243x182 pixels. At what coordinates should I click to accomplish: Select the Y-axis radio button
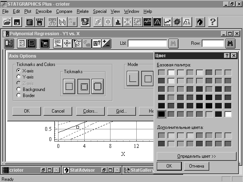coord(19,77)
